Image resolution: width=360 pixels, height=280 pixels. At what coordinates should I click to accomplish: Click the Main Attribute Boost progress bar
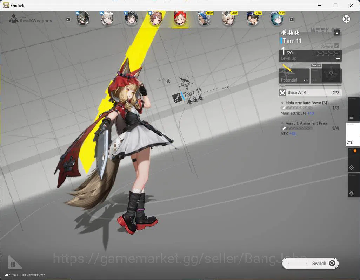pos(296,108)
